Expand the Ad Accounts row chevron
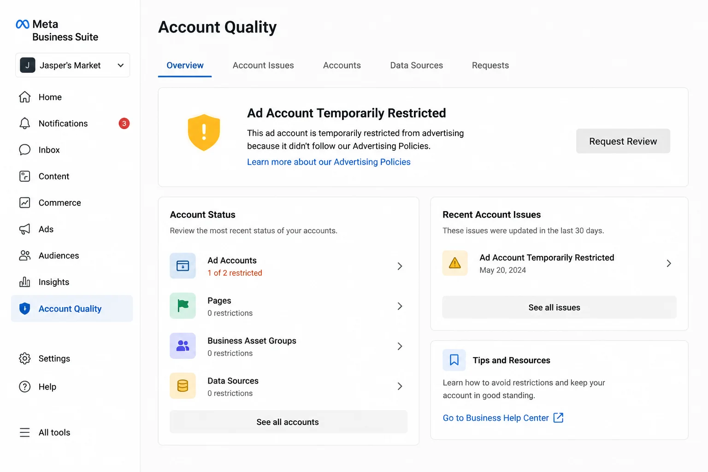This screenshot has width=708, height=472. (400, 266)
